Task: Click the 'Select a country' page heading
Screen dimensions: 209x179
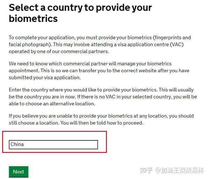Action: coord(80,8)
